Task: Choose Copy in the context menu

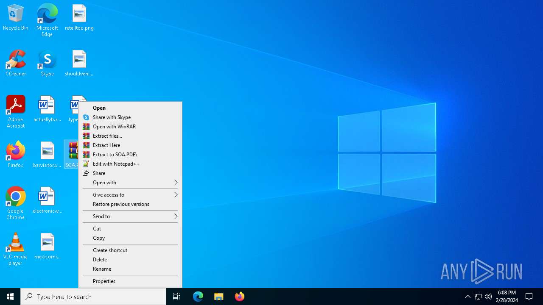Action: click(x=130, y=238)
